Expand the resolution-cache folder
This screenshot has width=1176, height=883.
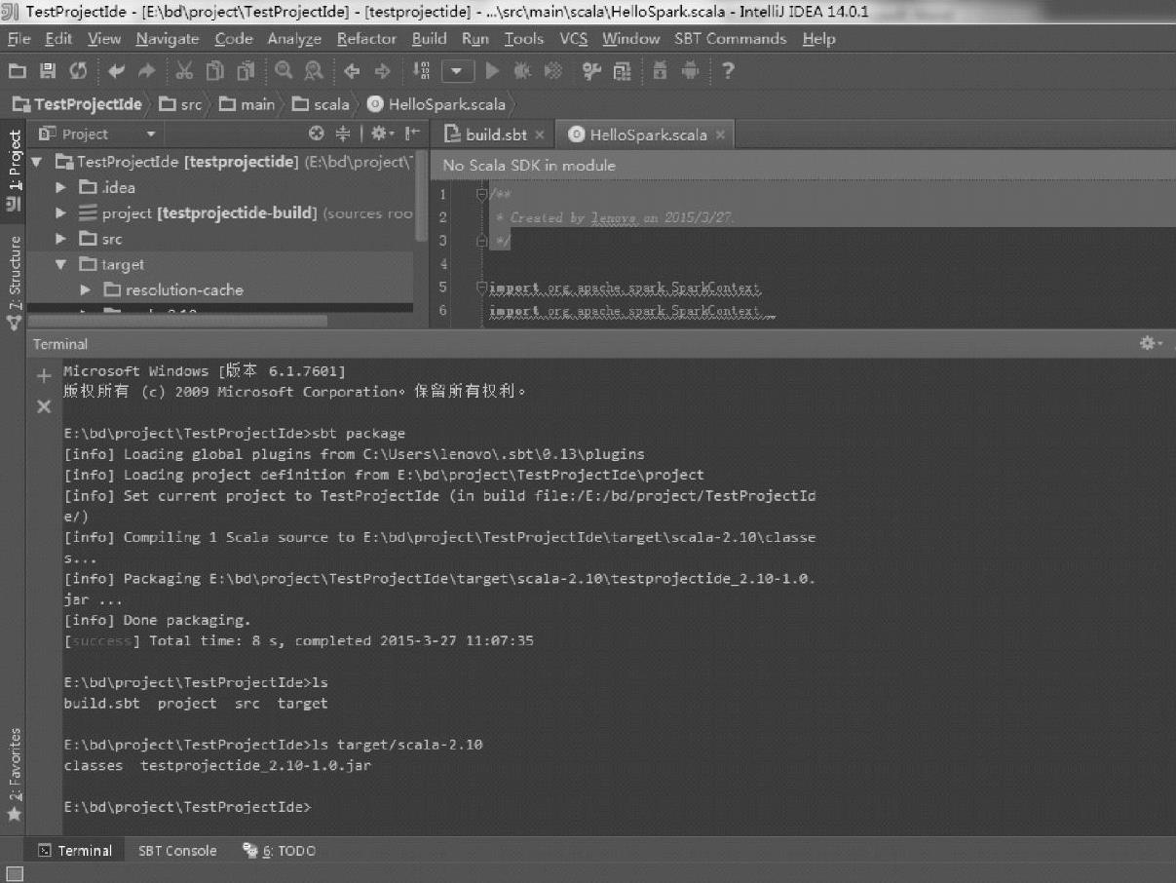(86, 289)
